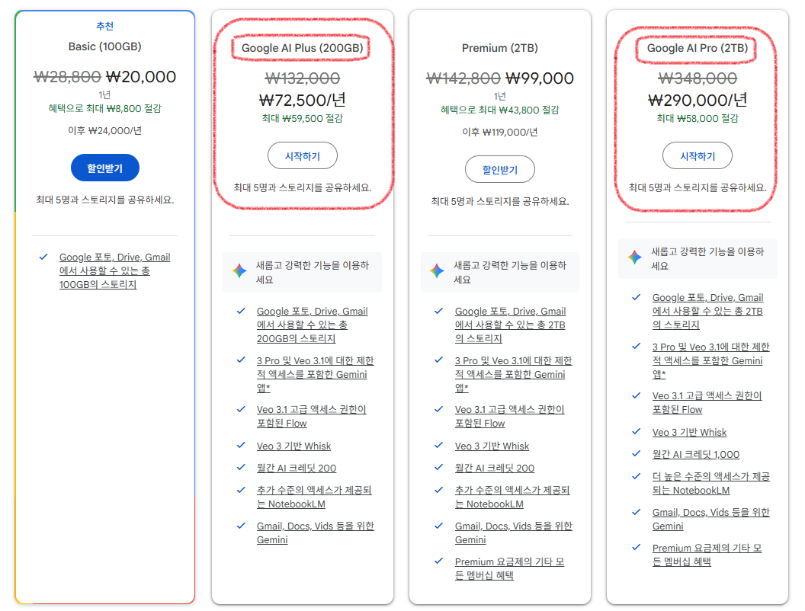Open Gmail, Docs, Vids Gemini link in AI Plus
Viewport: 805px width, 611px height.
pyautogui.click(x=316, y=533)
